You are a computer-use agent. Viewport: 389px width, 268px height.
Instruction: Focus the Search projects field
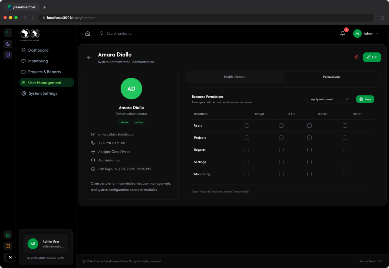click(157, 34)
